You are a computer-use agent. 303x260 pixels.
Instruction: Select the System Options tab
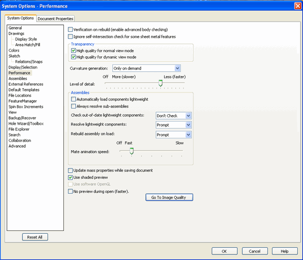tap(21, 18)
